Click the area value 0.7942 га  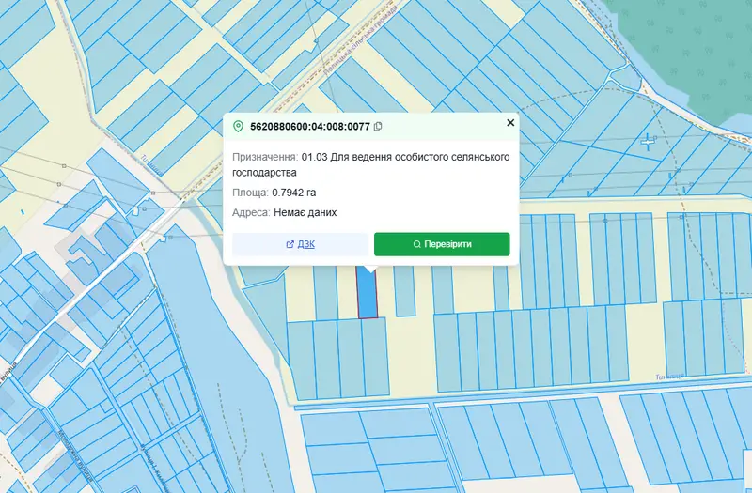coord(294,193)
